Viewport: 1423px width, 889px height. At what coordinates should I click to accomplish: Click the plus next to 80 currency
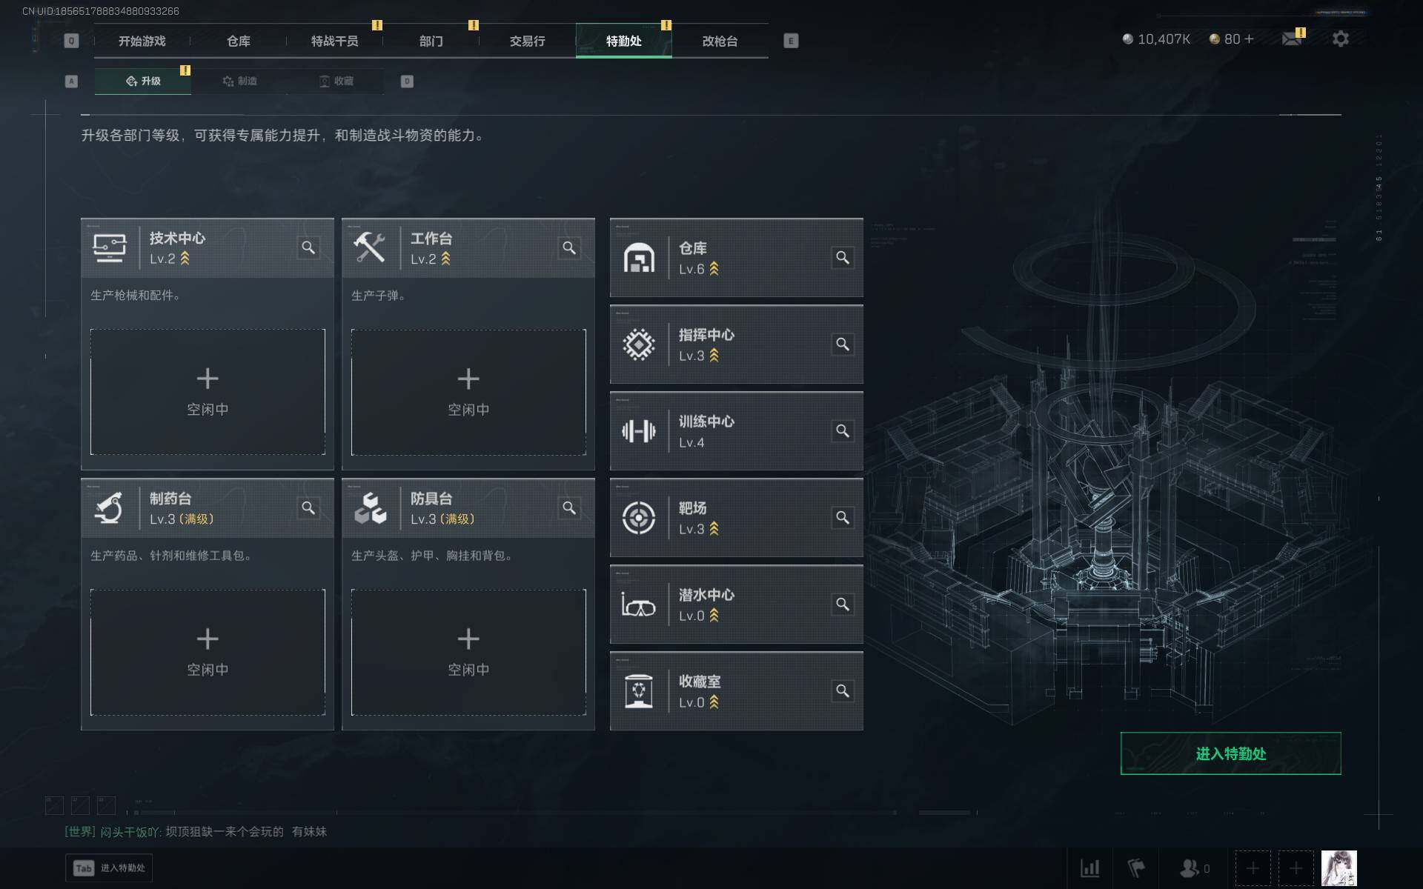(x=1250, y=39)
